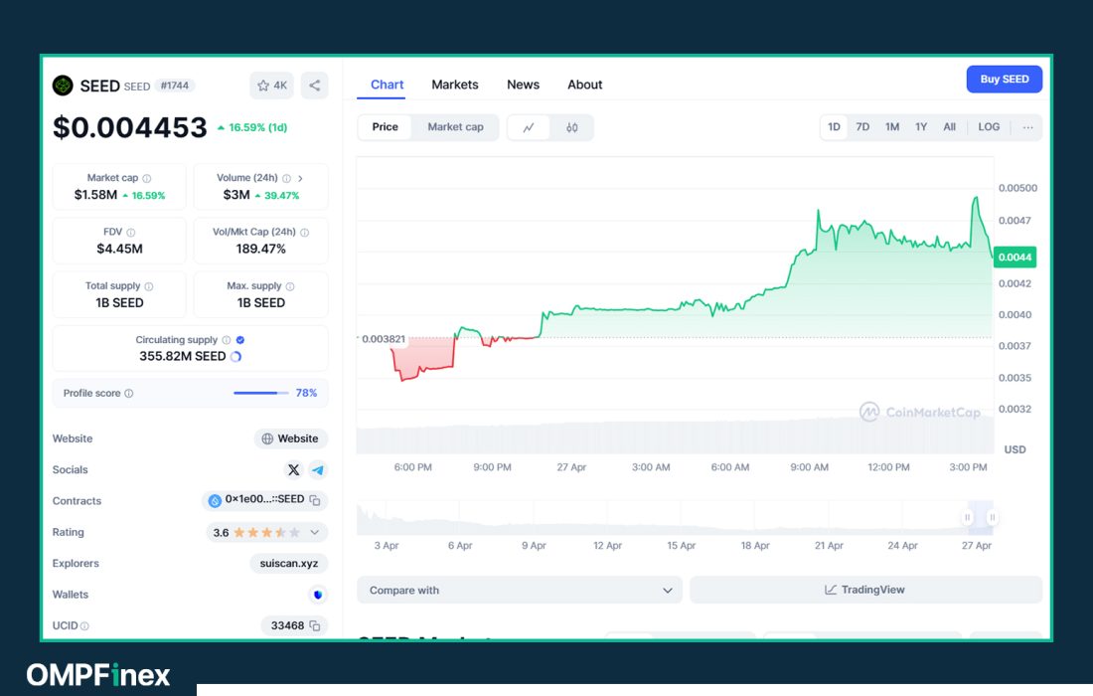
Task: Click the 16.59% (1d) price change
Action: pyautogui.click(x=252, y=127)
